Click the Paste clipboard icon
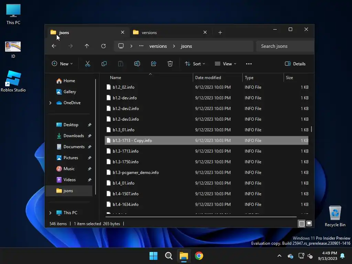 (x=121, y=64)
